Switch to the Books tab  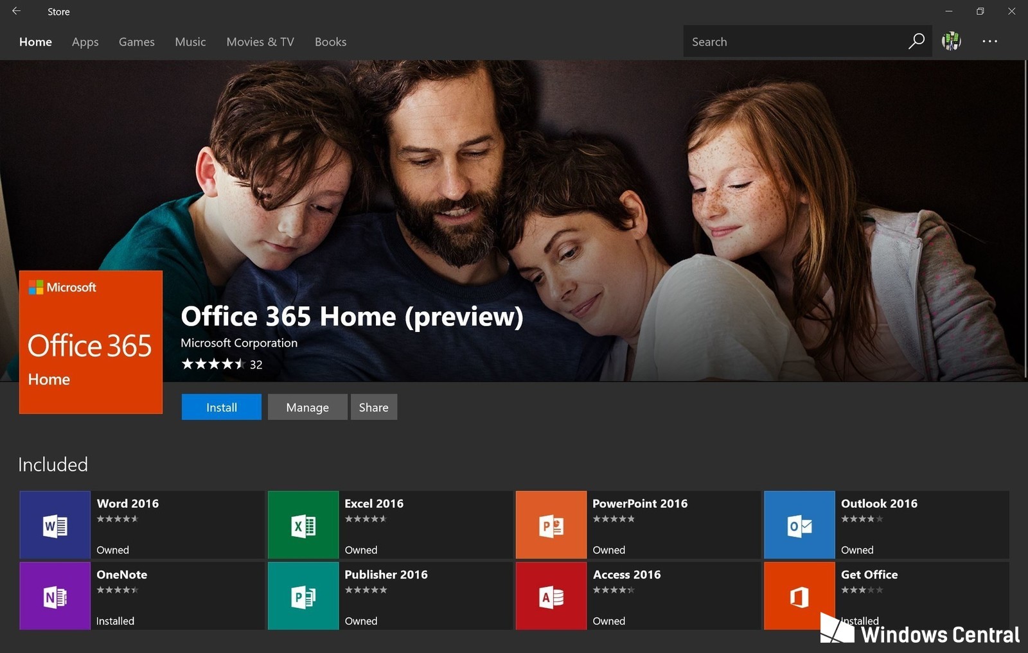coord(330,42)
